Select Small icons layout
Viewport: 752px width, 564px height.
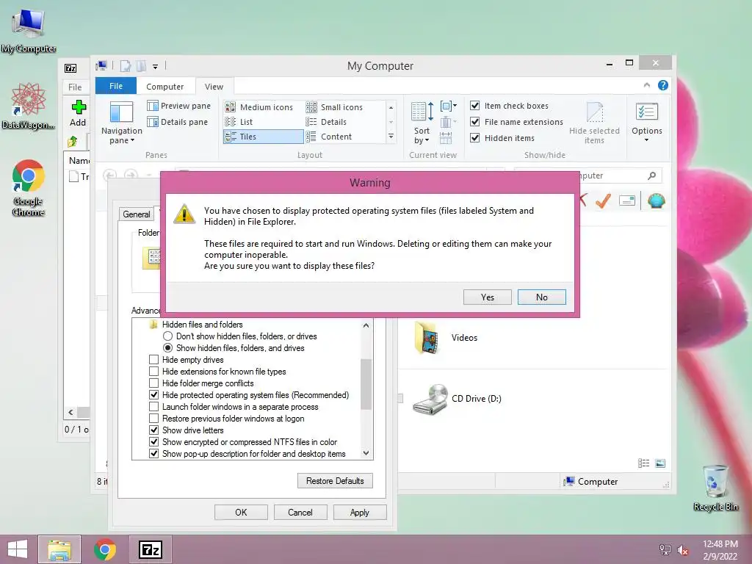(x=334, y=107)
